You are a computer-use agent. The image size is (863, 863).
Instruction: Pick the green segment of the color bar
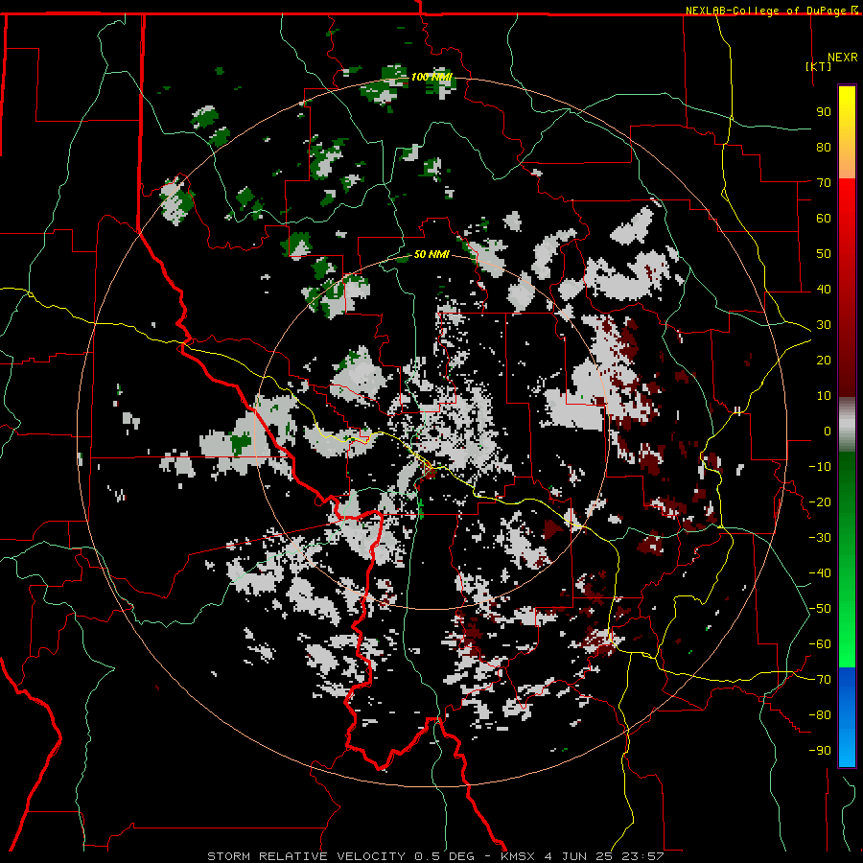(x=847, y=560)
